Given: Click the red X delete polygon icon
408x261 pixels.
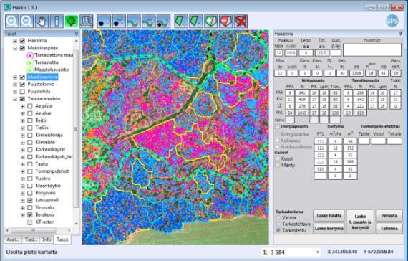Looking at the screenshot, I should pyautogui.click(x=241, y=21).
